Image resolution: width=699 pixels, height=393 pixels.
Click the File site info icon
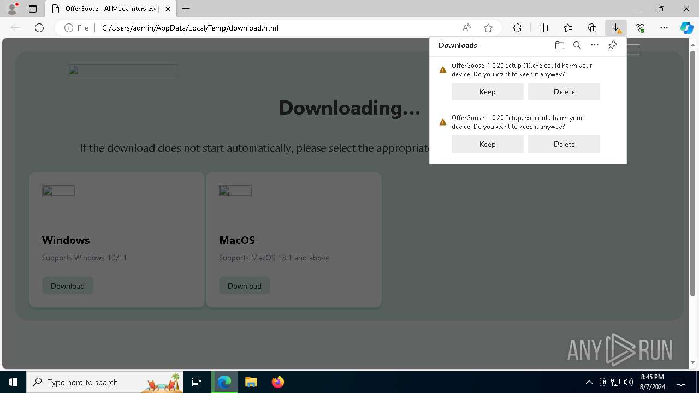click(x=76, y=28)
